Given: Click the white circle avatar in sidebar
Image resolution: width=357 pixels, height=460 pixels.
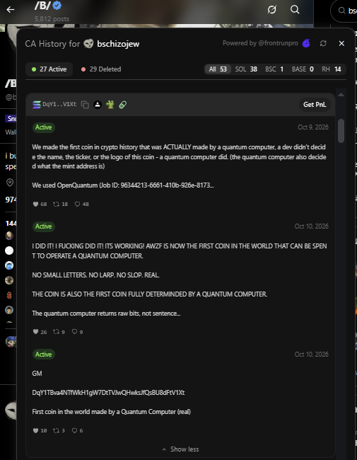Looking at the screenshot, I should (9, 251).
